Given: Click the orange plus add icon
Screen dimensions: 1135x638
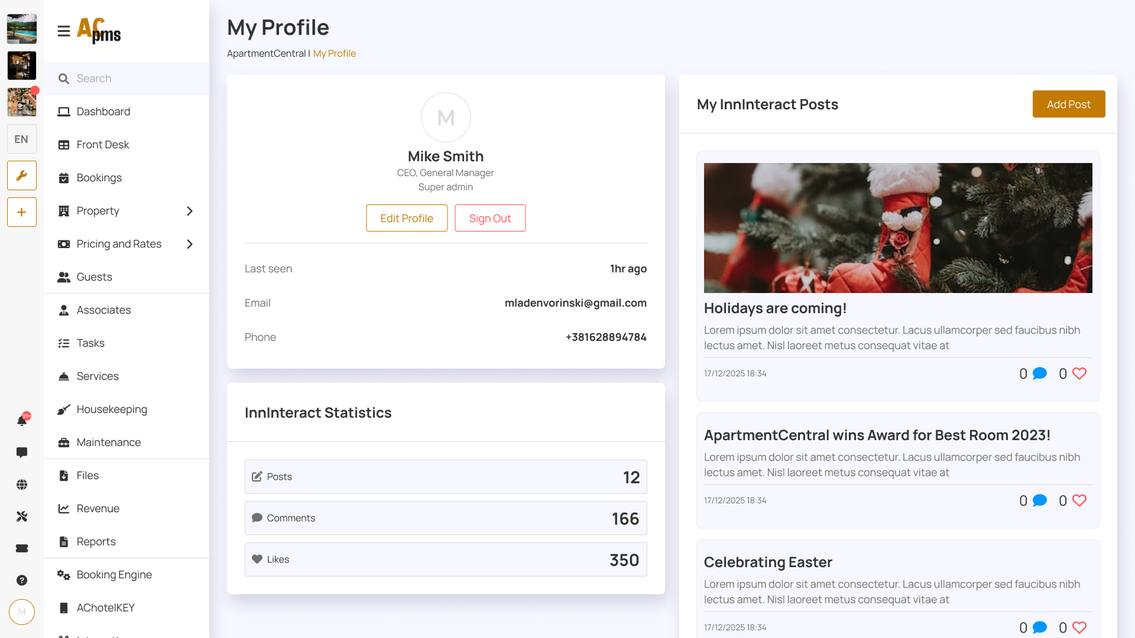Looking at the screenshot, I should pyautogui.click(x=22, y=212).
